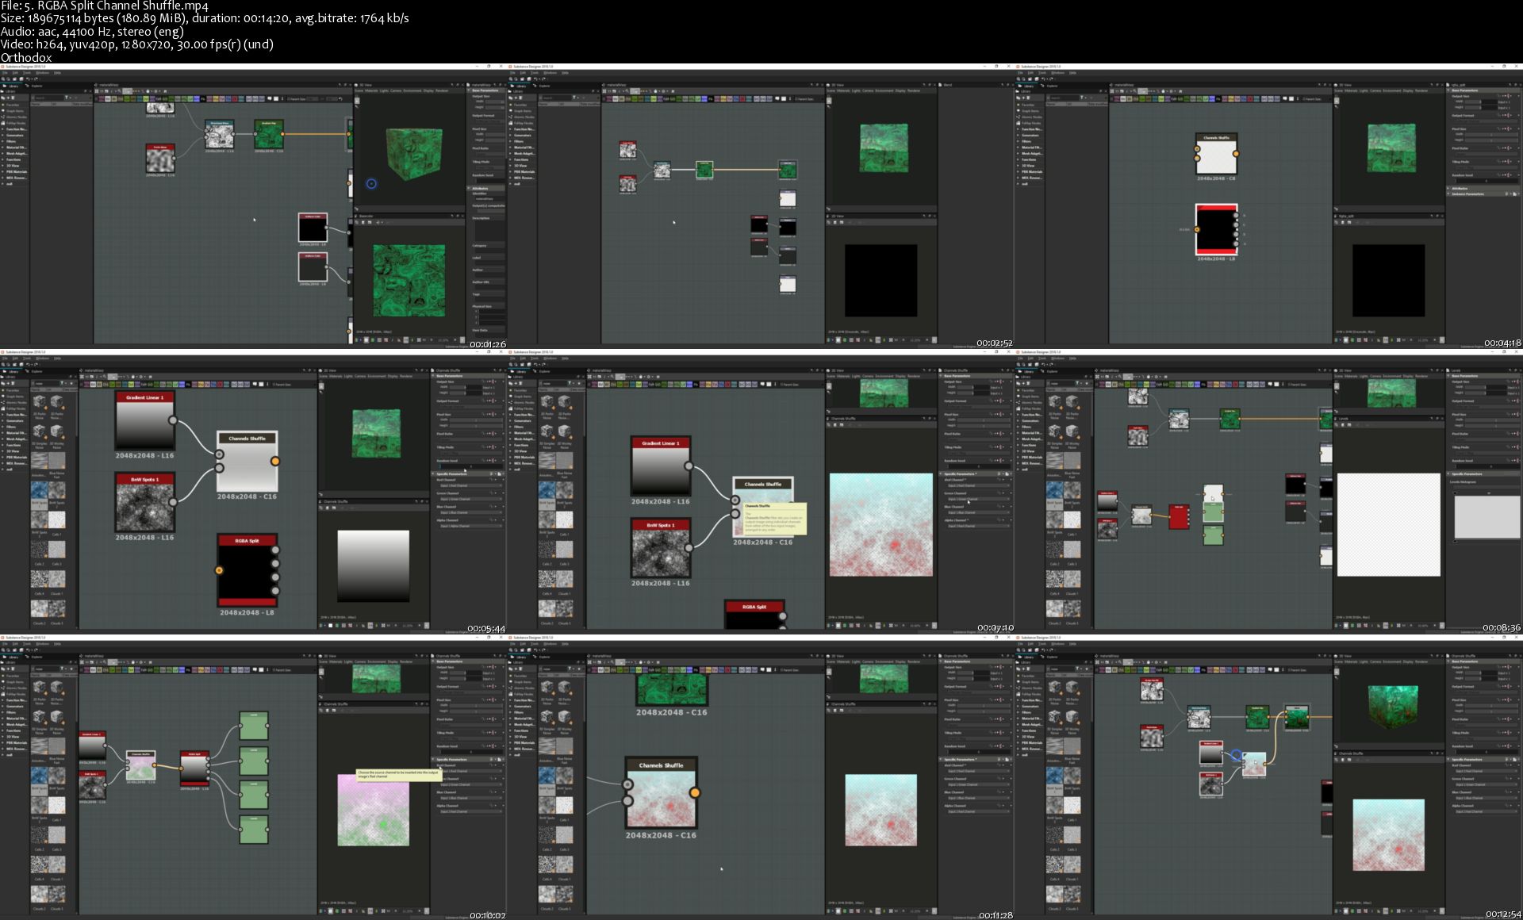Select RGBA Split node in 00:07:10 frame

tap(754, 615)
